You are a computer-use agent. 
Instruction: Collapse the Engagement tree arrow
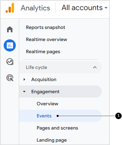click(x=24, y=92)
